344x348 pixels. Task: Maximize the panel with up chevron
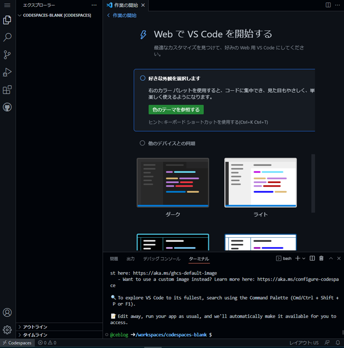pyautogui.click(x=330, y=258)
